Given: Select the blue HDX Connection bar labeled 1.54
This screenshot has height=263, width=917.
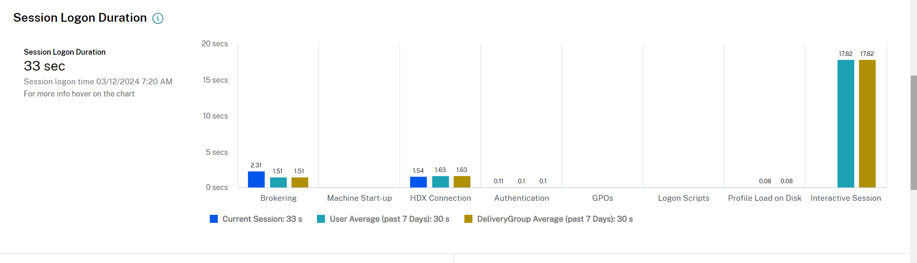Looking at the screenshot, I should [418, 182].
